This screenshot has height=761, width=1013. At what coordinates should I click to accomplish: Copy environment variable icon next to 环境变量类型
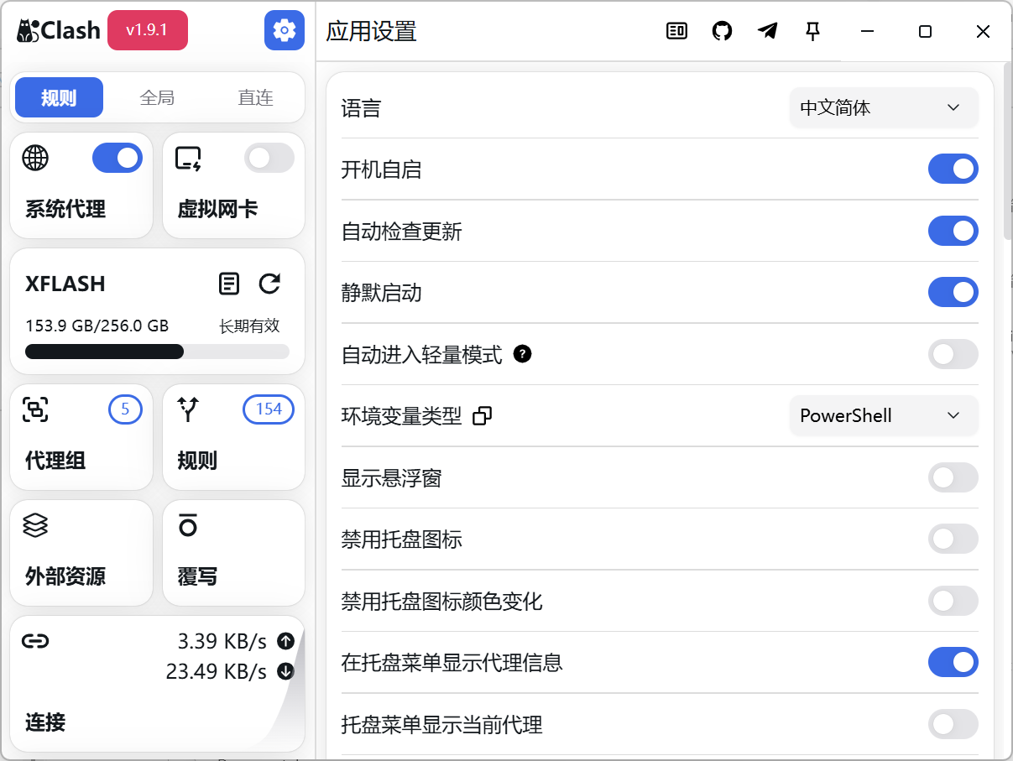482,416
